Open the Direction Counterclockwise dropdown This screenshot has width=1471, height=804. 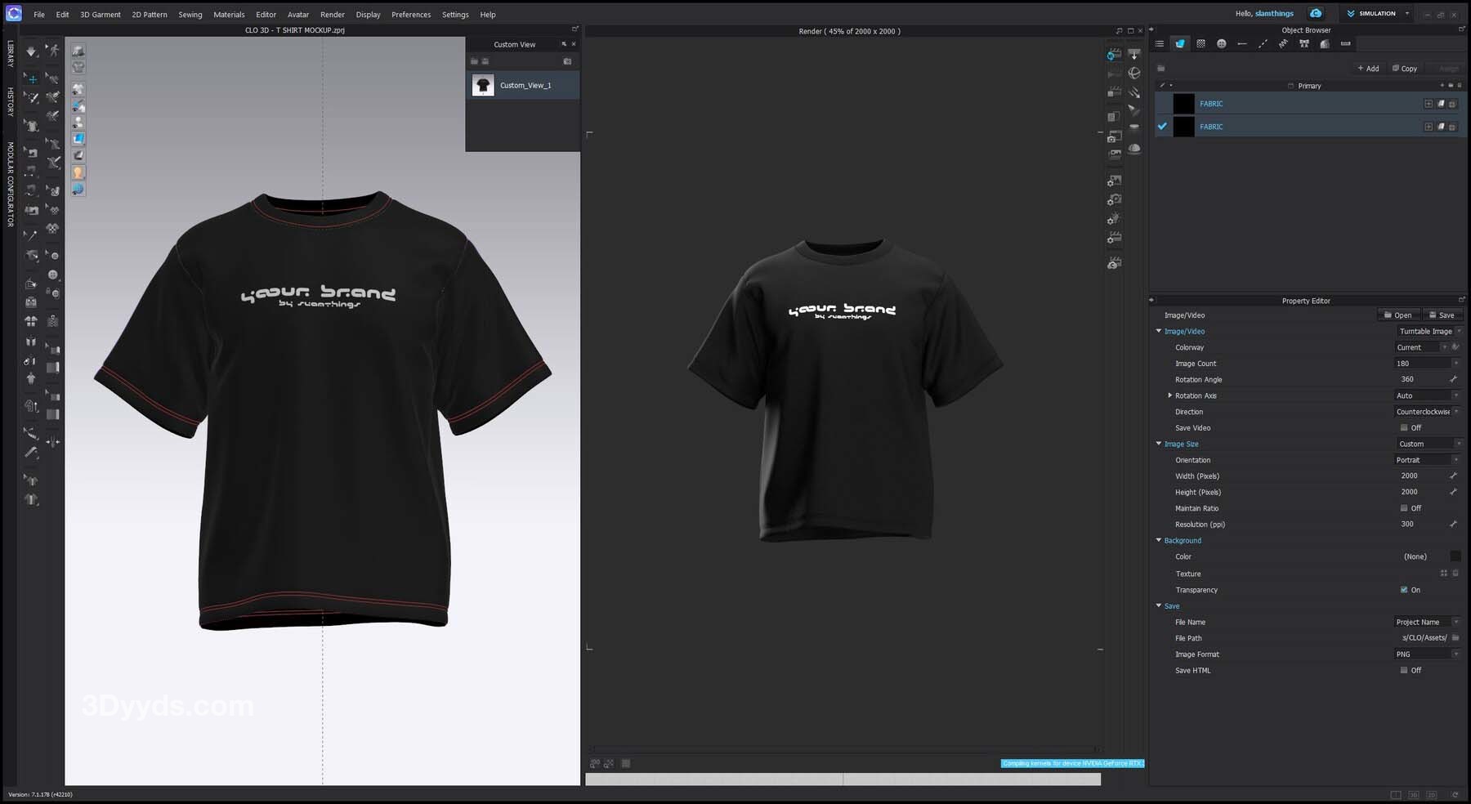tap(1428, 412)
